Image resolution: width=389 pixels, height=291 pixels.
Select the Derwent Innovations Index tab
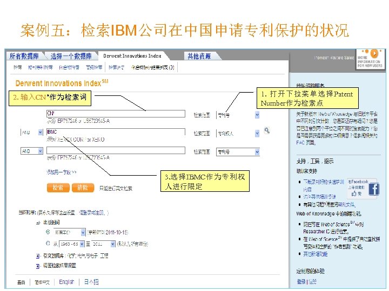(132, 56)
